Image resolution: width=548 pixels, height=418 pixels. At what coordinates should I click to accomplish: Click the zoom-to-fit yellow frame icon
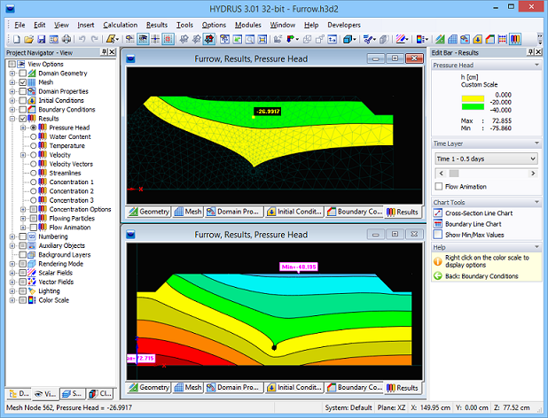pyautogui.click(x=262, y=39)
